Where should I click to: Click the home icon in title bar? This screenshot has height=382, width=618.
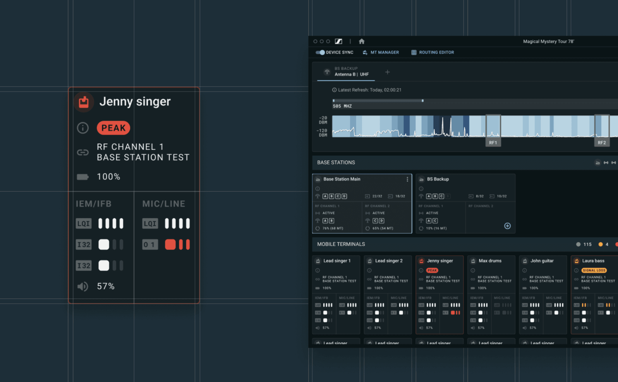tap(362, 41)
